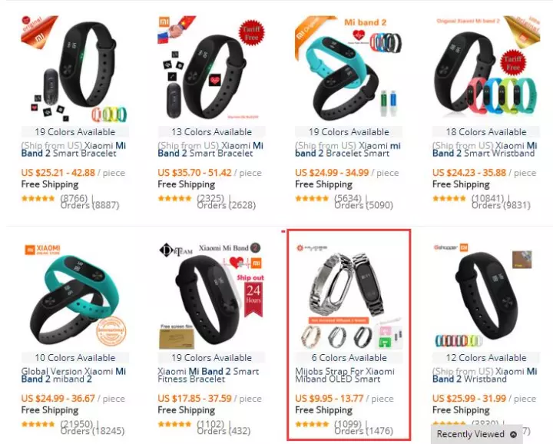This screenshot has height=444, width=553.
Task: Click the red Tariff Free badge on the 13 Colors product
Action: click(251, 33)
